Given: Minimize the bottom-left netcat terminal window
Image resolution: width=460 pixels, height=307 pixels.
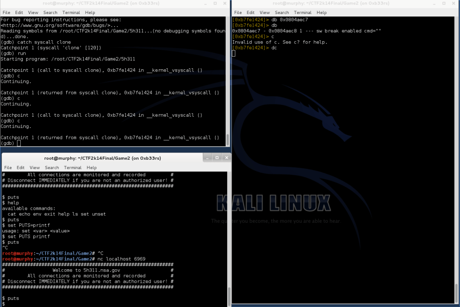Looking at the screenshot, I should (208, 158).
